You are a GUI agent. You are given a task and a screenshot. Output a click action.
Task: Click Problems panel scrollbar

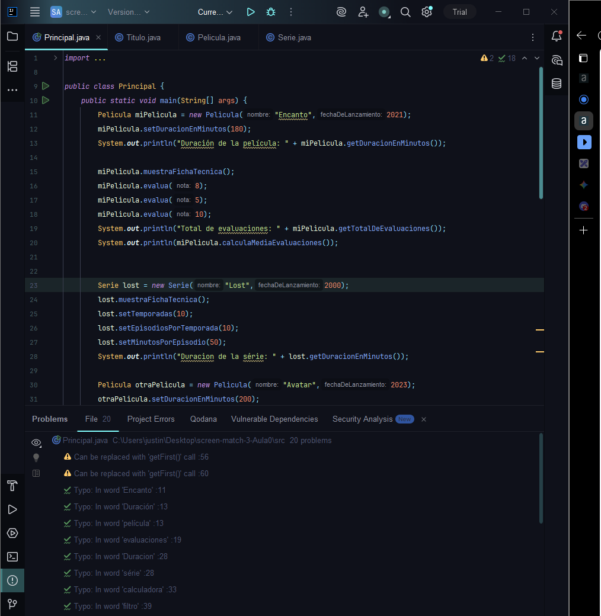(x=541, y=478)
